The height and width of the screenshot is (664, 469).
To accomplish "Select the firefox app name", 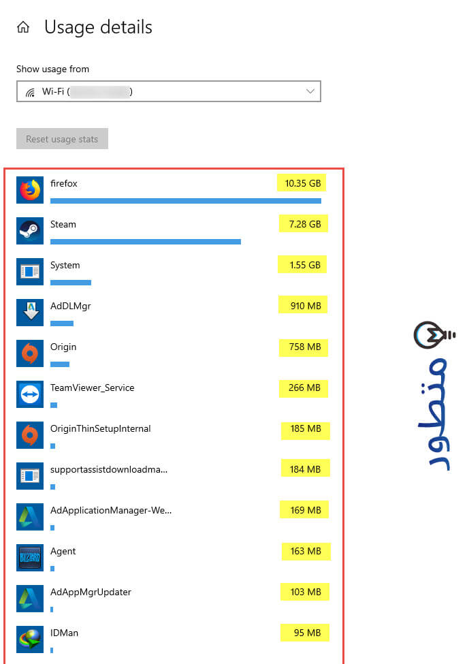I will coord(64,183).
